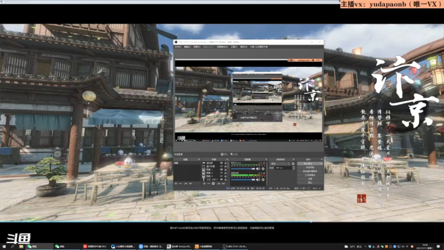Open settings gear of the desktop audio channel
Screen dimensions: 444x250
[263, 179]
